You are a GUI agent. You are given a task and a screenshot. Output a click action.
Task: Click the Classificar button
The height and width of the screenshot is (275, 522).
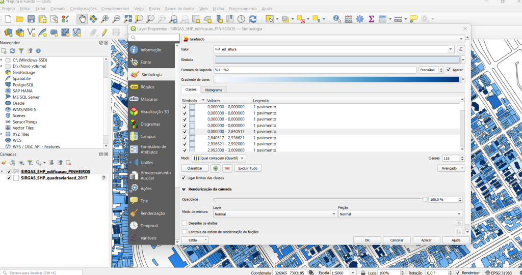click(195, 168)
